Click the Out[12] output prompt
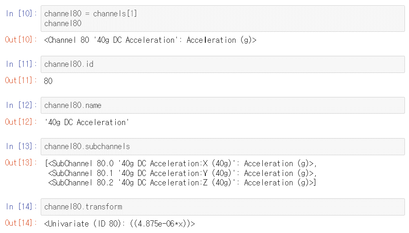 21,122
